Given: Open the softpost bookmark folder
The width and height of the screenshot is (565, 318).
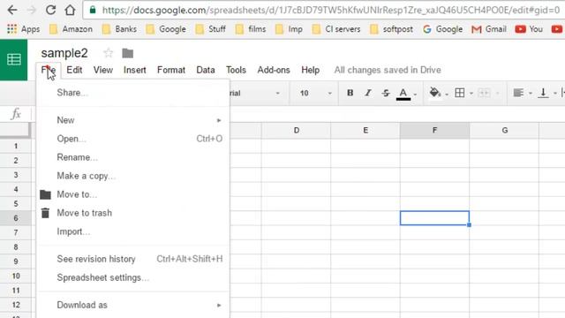Looking at the screenshot, I should (x=392, y=29).
